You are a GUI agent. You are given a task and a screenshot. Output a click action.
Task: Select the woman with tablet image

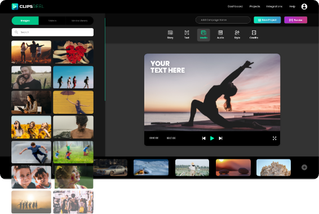pyautogui.click(x=32, y=102)
